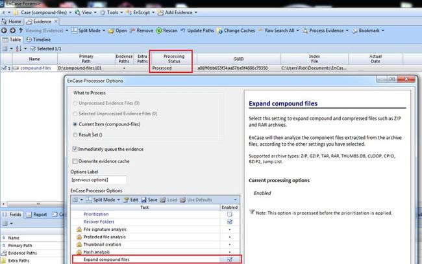
Task: Click the Save disk icon in the Processor Options toolbar
Action: 143,200
